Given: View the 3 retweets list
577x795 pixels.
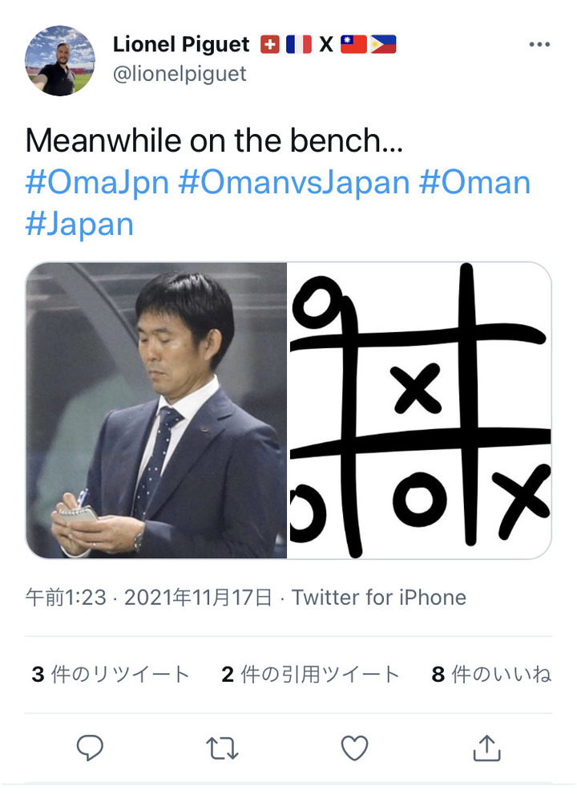Looking at the screenshot, I should pyautogui.click(x=111, y=675).
